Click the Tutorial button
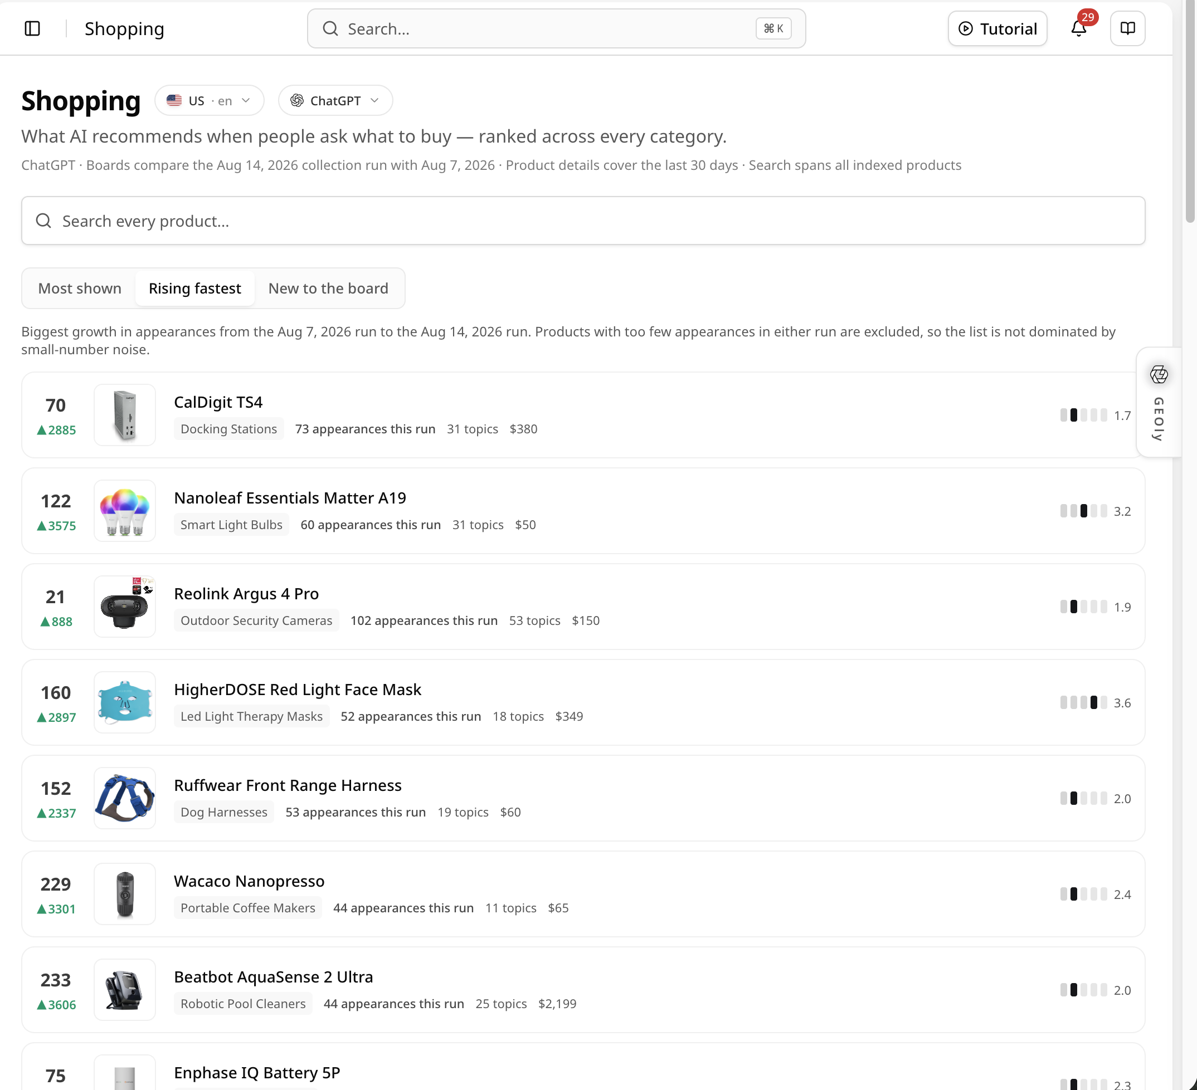 pos(997,28)
